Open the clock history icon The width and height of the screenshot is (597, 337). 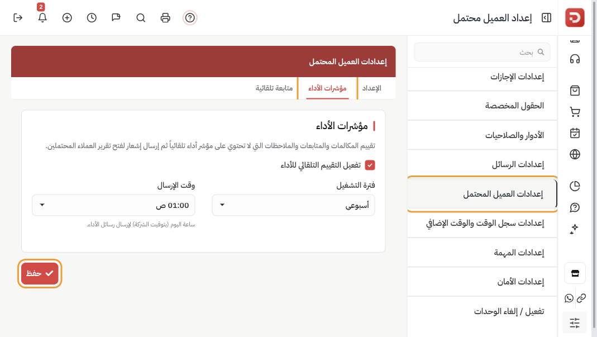pyautogui.click(x=92, y=17)
